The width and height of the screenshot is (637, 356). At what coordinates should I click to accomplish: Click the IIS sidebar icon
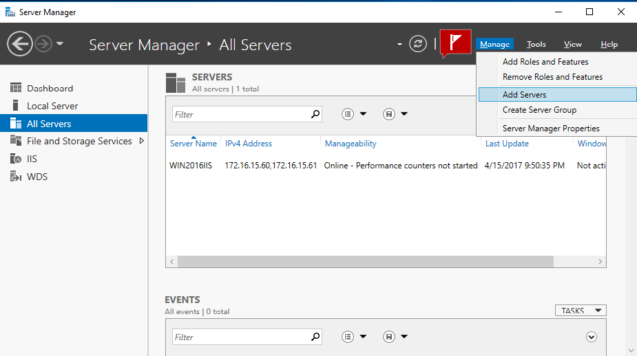click(16, 159)
